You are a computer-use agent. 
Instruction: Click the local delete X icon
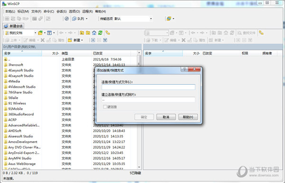[x=43, y=40]
